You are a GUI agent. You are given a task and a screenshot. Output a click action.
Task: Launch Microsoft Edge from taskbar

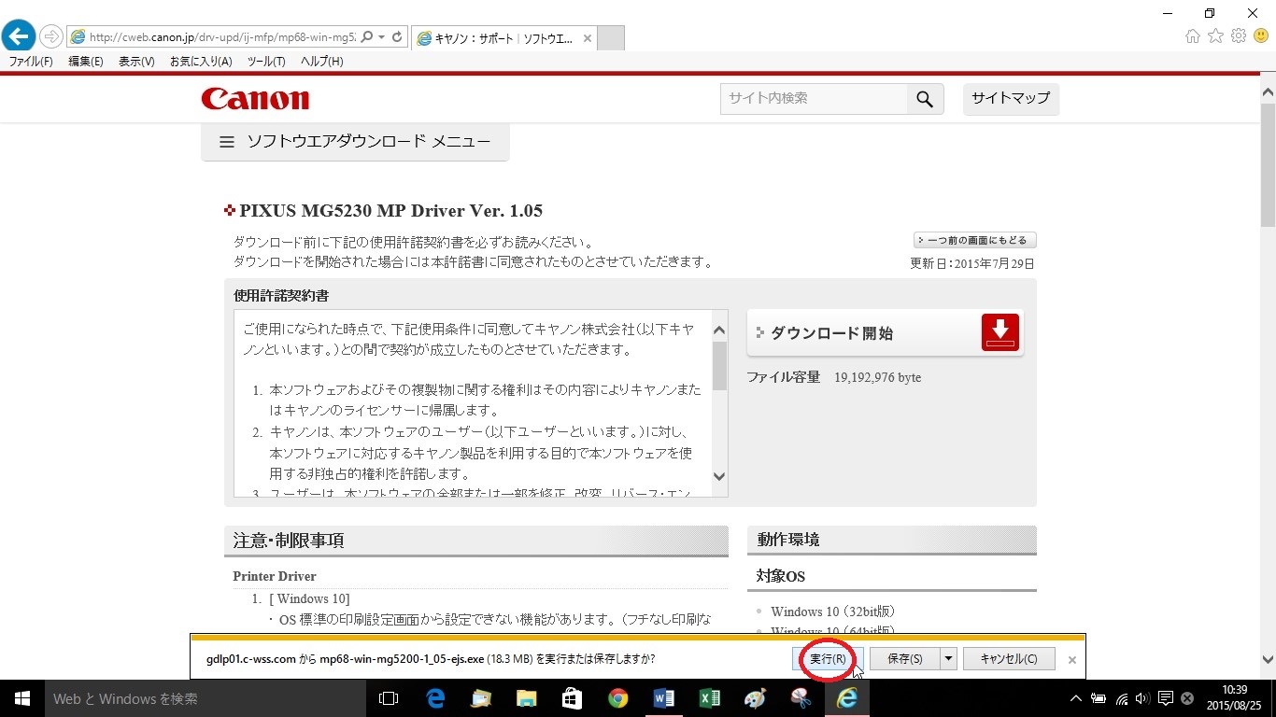435,698
